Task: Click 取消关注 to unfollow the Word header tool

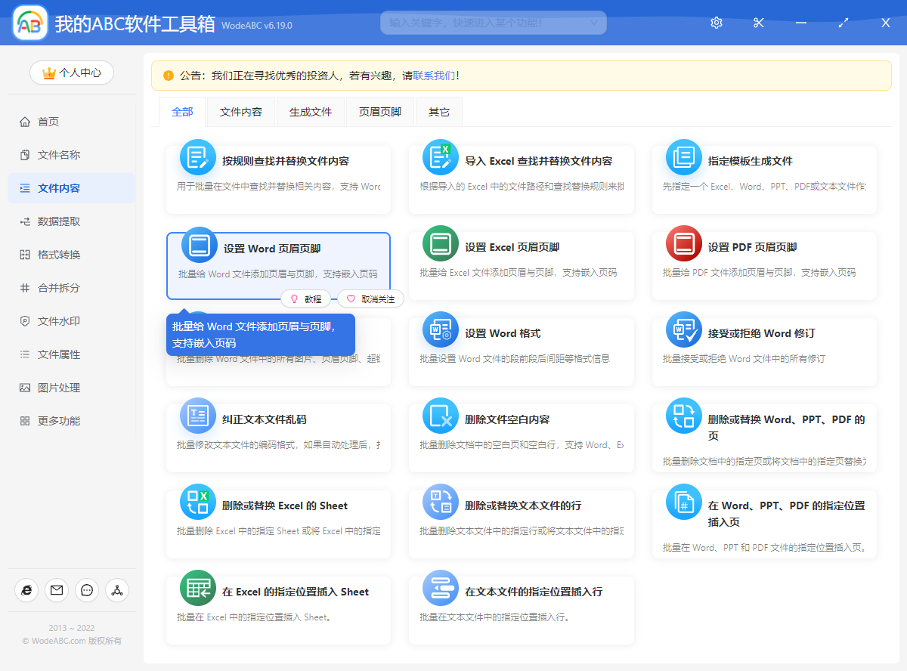Action: (x=370, y=298)
